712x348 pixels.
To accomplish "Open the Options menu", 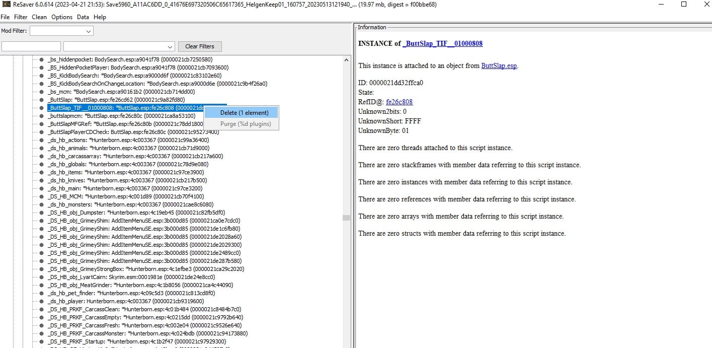I will (x=62, y=17).
